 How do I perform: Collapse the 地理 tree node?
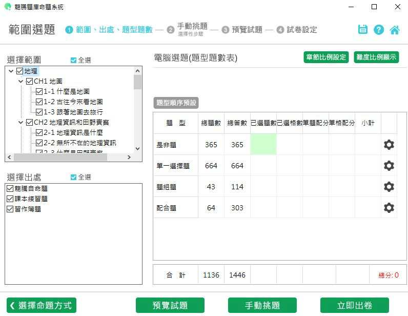click(11, 71)
